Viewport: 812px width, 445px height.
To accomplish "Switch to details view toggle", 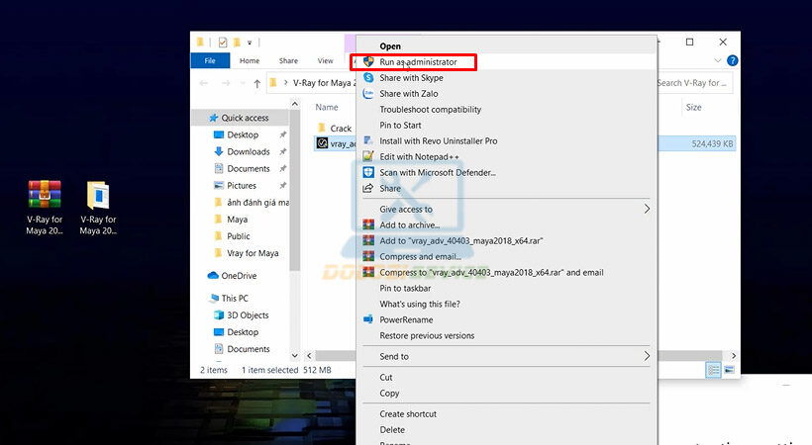I will click(x=713, y=369).
